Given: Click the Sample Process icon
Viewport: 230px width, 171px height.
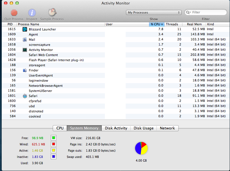Looking at the screenshot, I should click(52, 12).
